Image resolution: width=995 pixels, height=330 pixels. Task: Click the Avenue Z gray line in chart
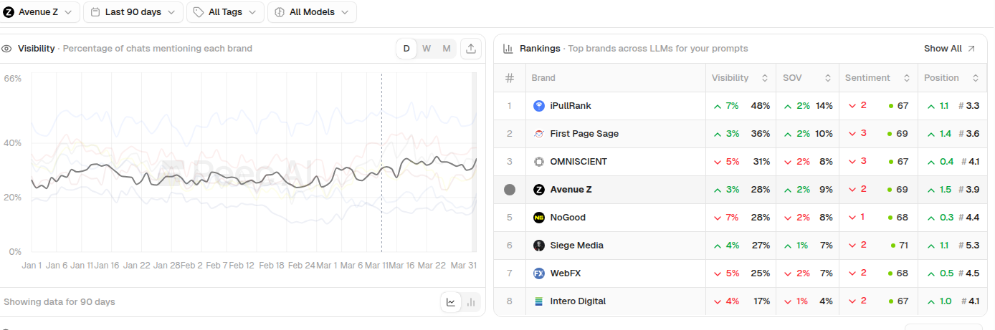[x=254, y=173]
